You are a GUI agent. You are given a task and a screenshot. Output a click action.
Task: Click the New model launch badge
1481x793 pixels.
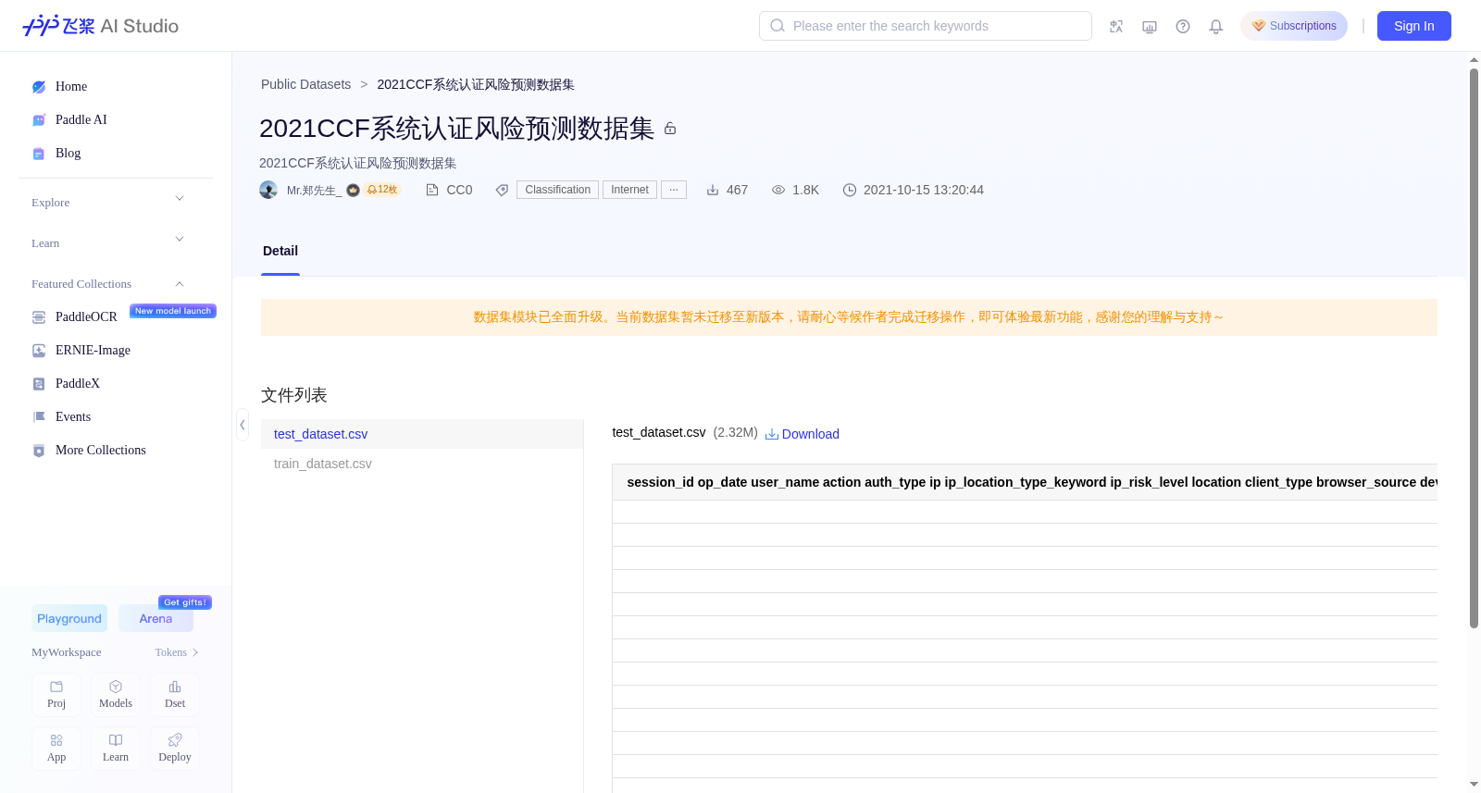pyautogui.click(x=173, y=311)
